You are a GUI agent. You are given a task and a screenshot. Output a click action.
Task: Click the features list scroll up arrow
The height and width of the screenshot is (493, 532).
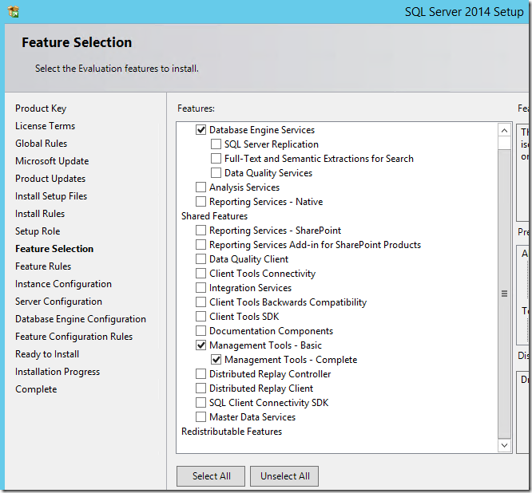tap(505, 131)
